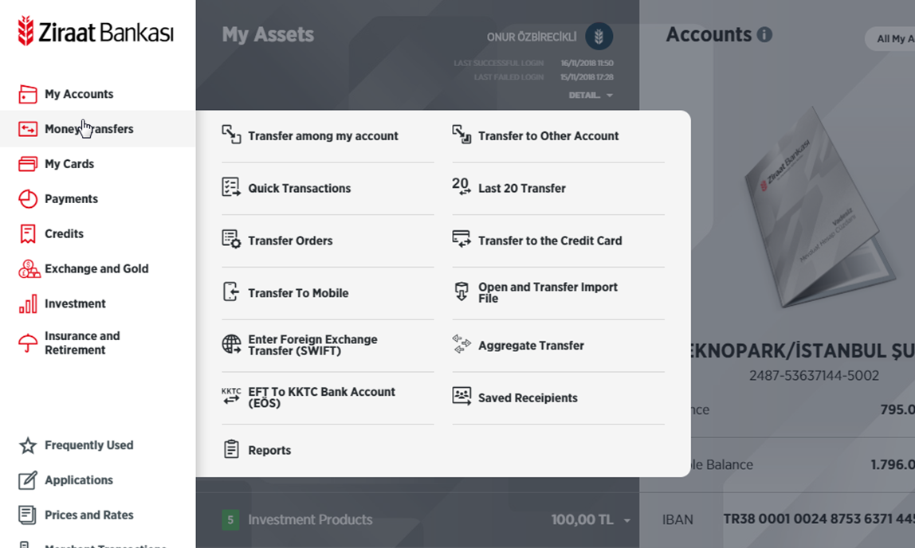Click the user profile avatar icon

click(599, 36)
